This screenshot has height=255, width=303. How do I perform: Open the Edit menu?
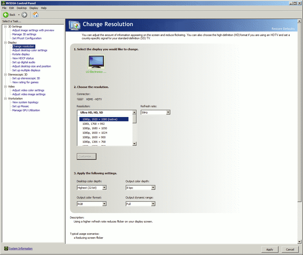[12, 8]
